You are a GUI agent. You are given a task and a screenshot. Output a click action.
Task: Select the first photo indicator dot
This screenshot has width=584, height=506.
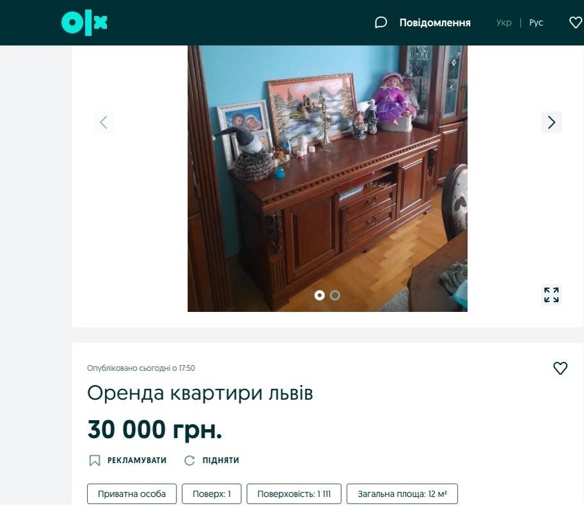pyautogui.click(x=320, y=295)
